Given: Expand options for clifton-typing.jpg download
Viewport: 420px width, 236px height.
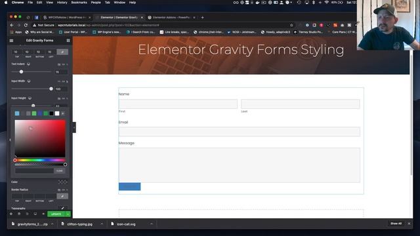Looking at the screenshot, I should click(102, 224).
